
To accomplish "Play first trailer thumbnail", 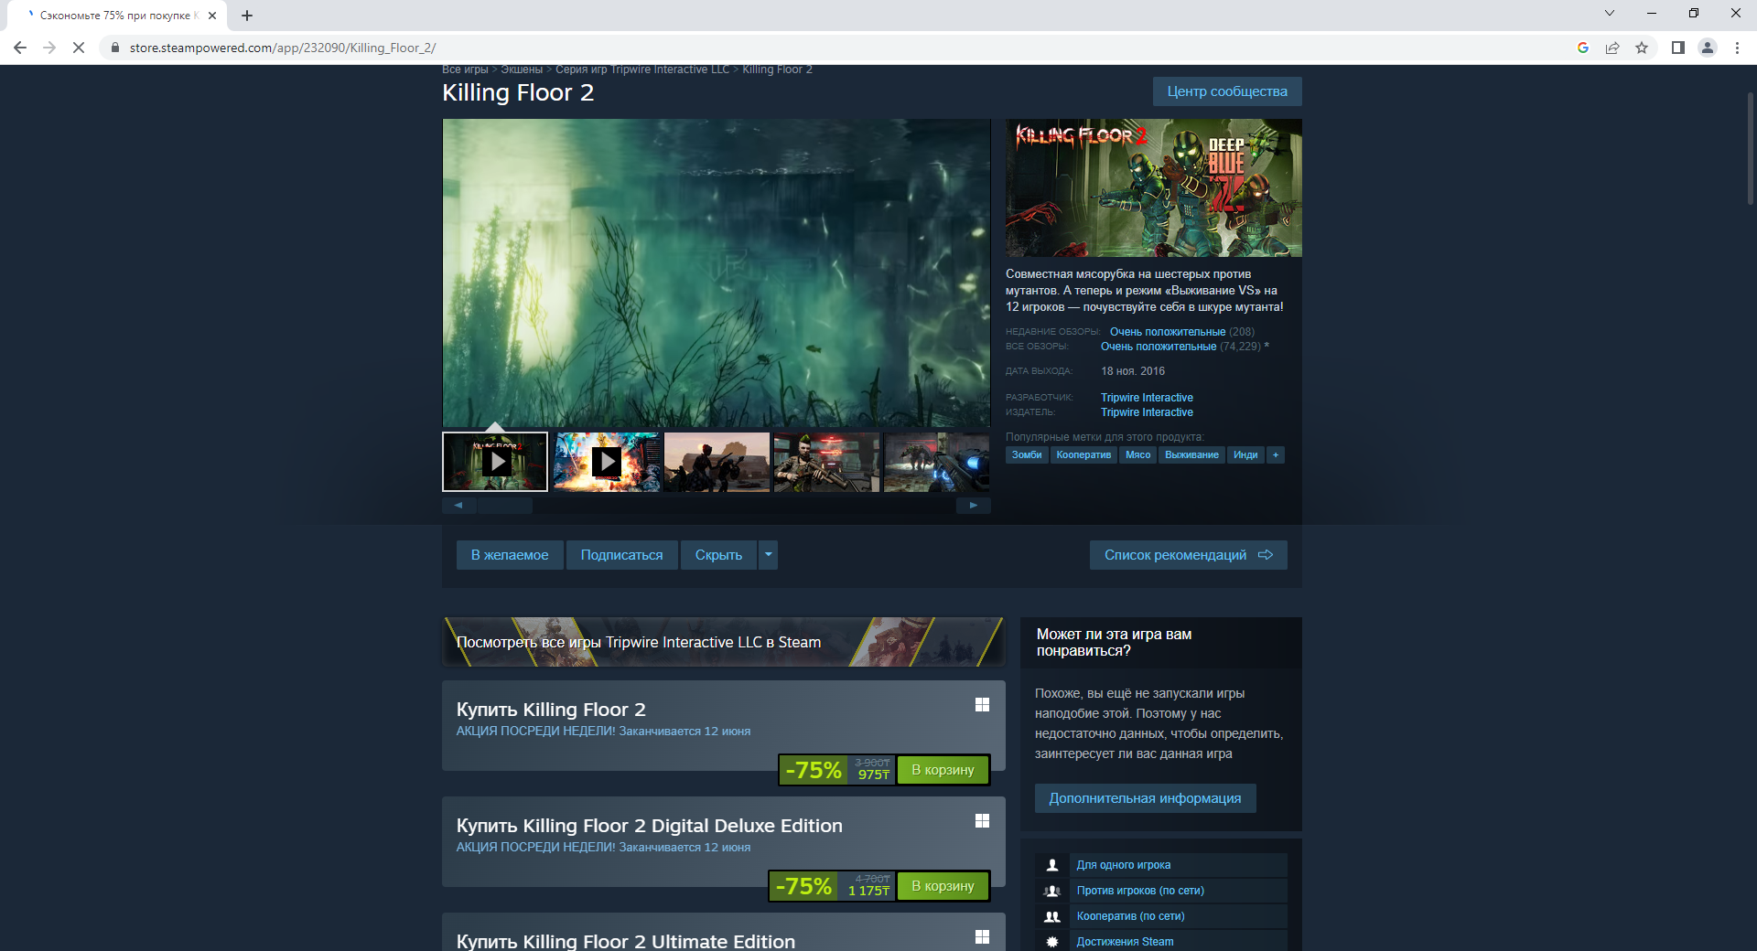I will pos(495,462).
